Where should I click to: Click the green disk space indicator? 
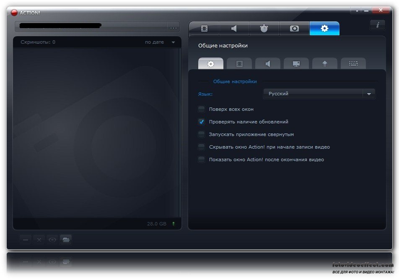(x=174, y=224)
